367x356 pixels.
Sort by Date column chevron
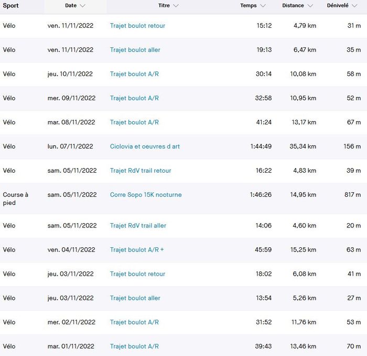point(83,6)
